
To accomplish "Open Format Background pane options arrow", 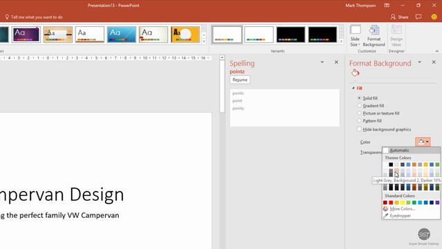I will pos(419,62).
